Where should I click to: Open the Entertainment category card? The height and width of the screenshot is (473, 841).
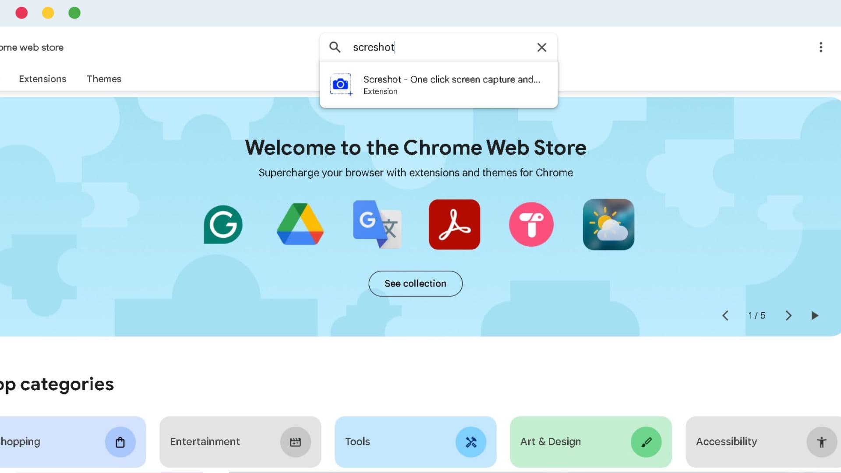tap(240, 442)
